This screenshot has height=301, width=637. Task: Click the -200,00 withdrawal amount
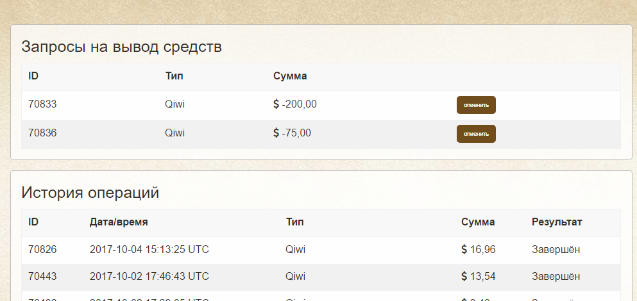coord(295,104)
